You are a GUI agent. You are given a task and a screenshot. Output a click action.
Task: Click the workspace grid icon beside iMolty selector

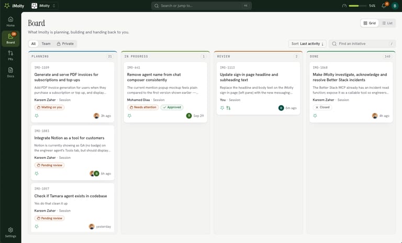(x=34, y=6)
